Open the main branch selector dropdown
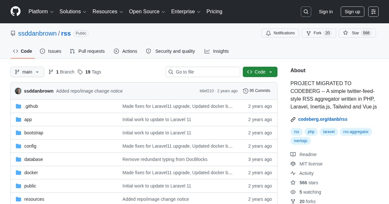The height and width of the screenshot is (204, 389). click(27, 72)
